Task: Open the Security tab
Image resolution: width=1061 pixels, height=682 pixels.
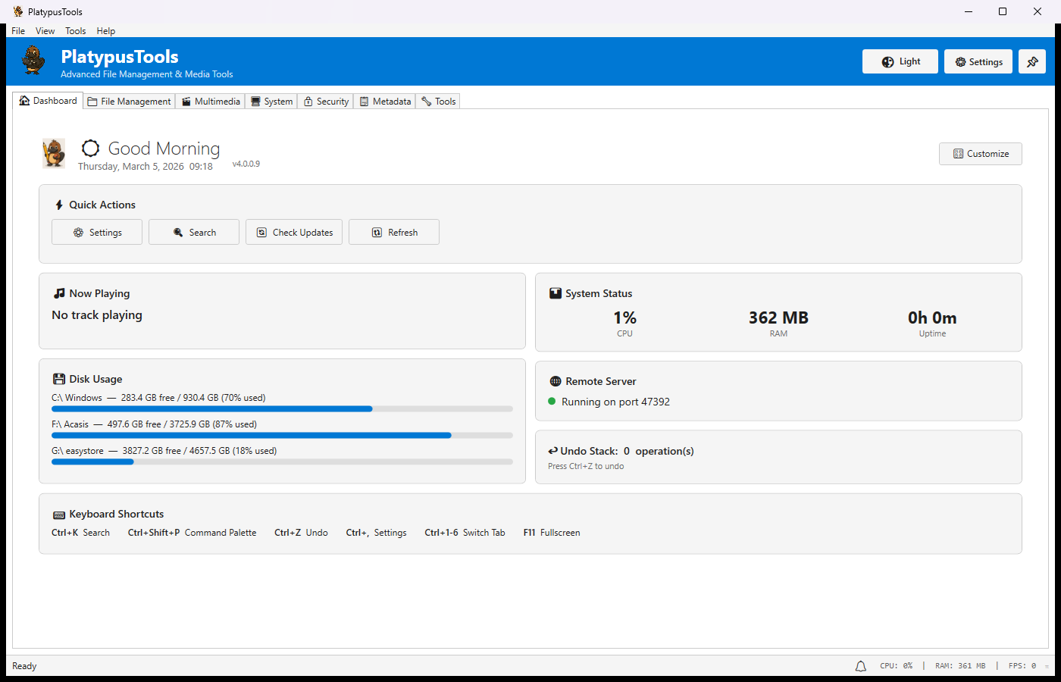Action: point(325,101)
